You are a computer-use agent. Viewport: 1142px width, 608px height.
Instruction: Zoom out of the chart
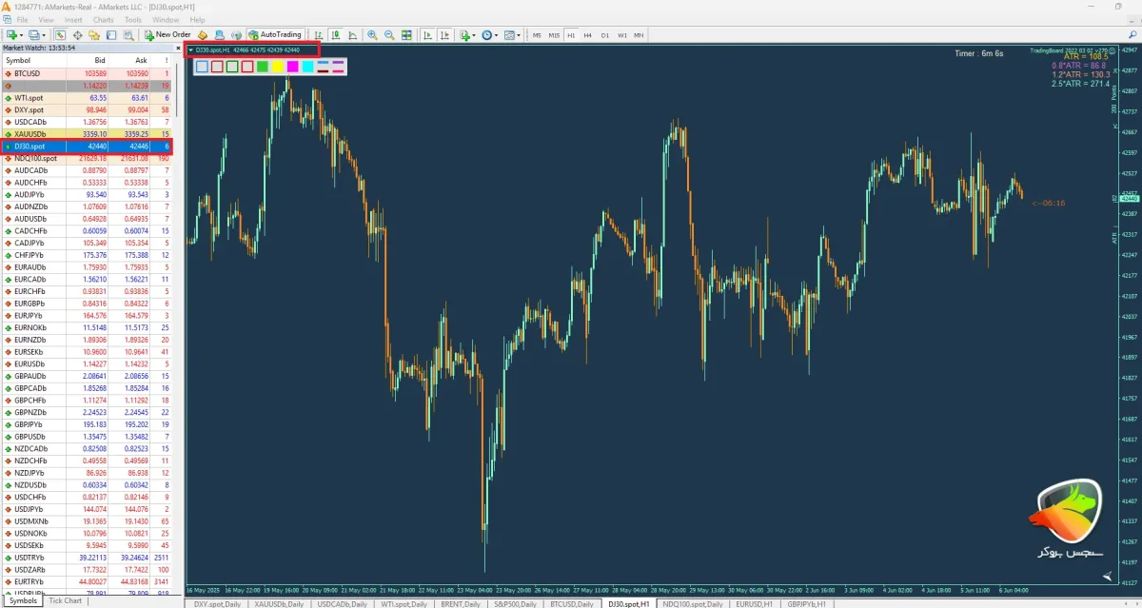[x=389, y=34]
